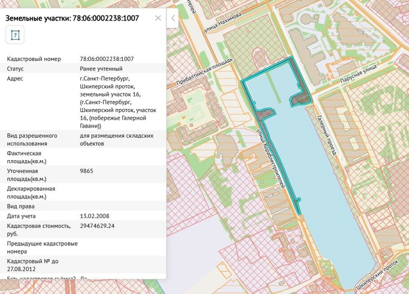Viewport: 409px width, 294px height.
Task: Click the cadastral number value 78:06:0002238:1007 in table
Action: (107, 59)
